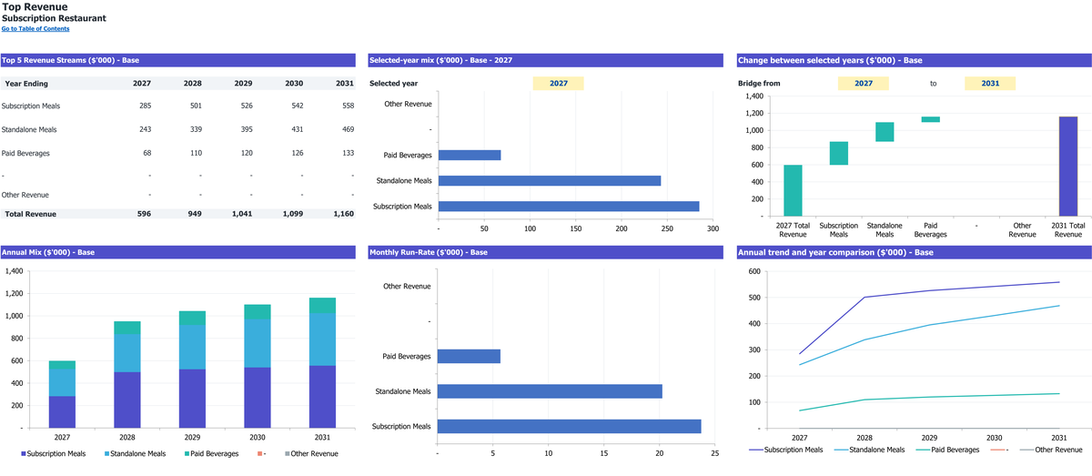Image resolution: width=1092 pixels, height=476 pixels.
Task: Click the Annual trend and year comparison header
Action: click(914, 252)
